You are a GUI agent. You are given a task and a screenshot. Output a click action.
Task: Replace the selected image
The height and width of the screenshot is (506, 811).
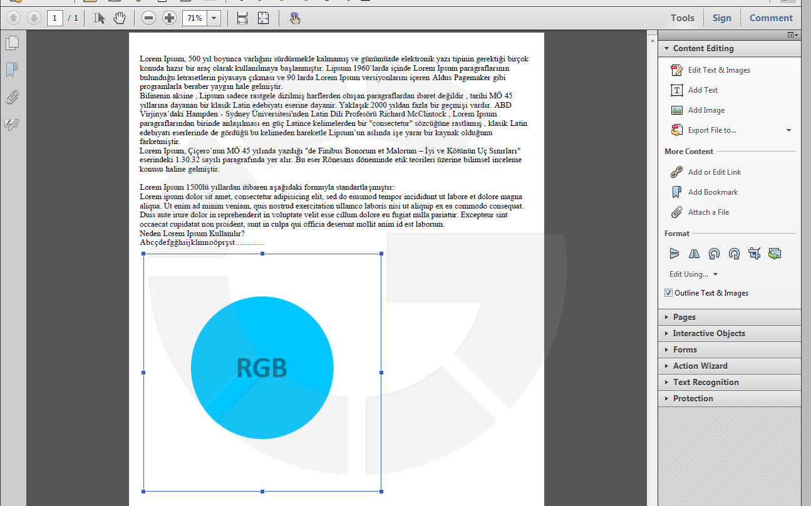pos(775,254)
